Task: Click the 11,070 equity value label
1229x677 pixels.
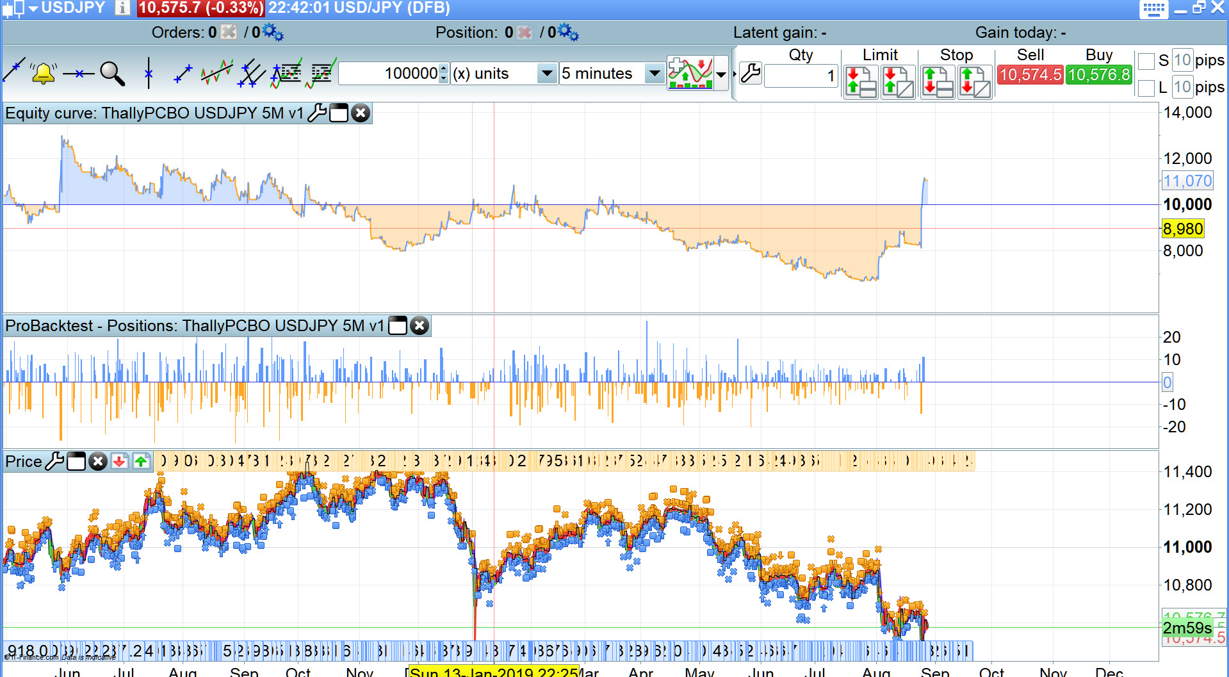Action: point(1187,181)
